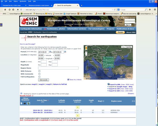Open the Earthquake information menu

click(31, 29)
